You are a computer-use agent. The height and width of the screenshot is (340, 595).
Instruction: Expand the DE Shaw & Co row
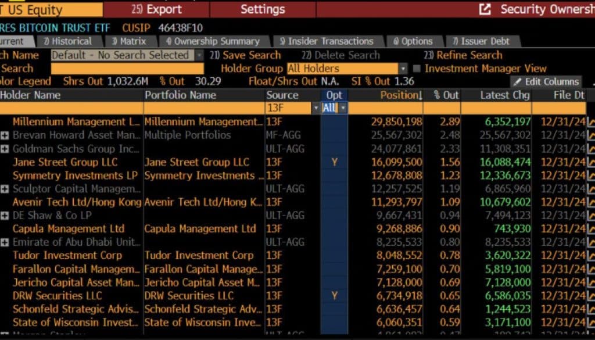click(5, 216)
